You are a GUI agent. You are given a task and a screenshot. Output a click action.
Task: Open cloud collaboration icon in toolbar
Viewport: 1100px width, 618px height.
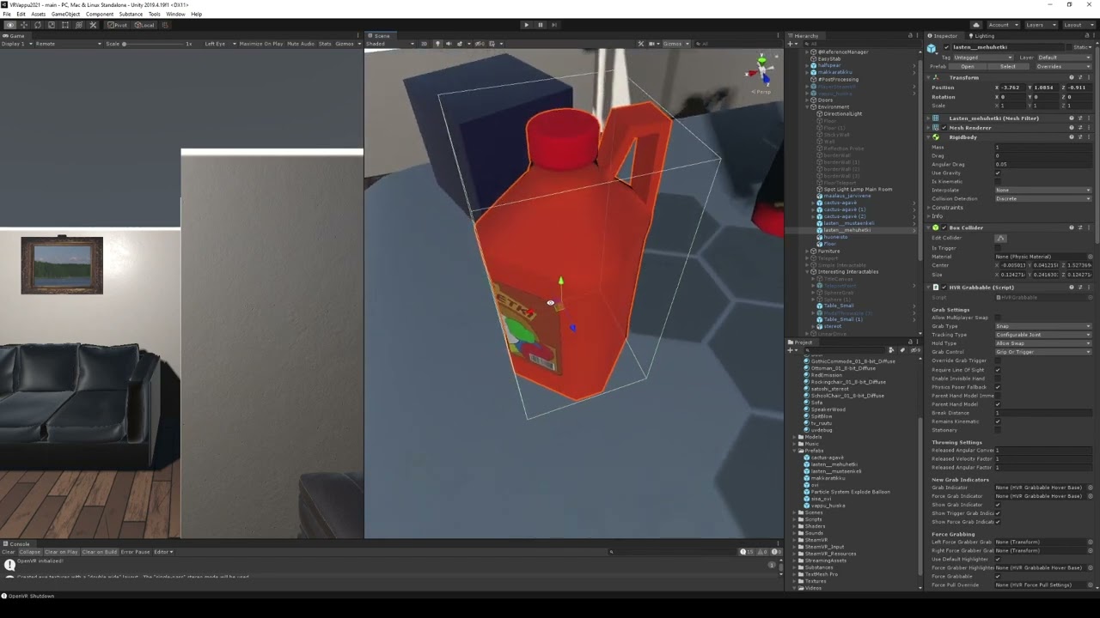pos(975,25)
